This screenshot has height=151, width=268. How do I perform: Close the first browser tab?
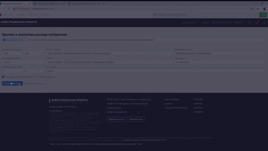pos(29,4)
